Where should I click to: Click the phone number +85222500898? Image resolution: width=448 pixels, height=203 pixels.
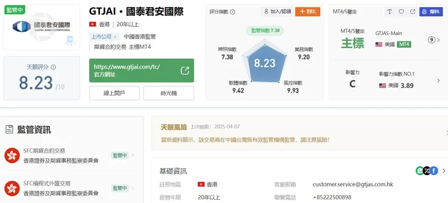coord(333,197)
